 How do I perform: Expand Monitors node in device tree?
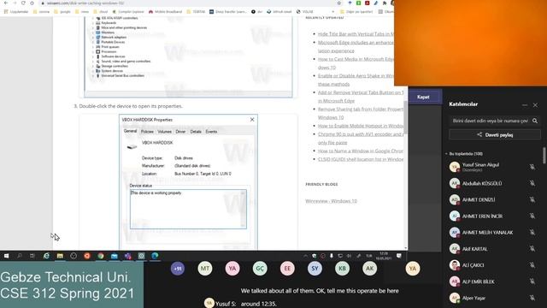click(x=93, y=33)
